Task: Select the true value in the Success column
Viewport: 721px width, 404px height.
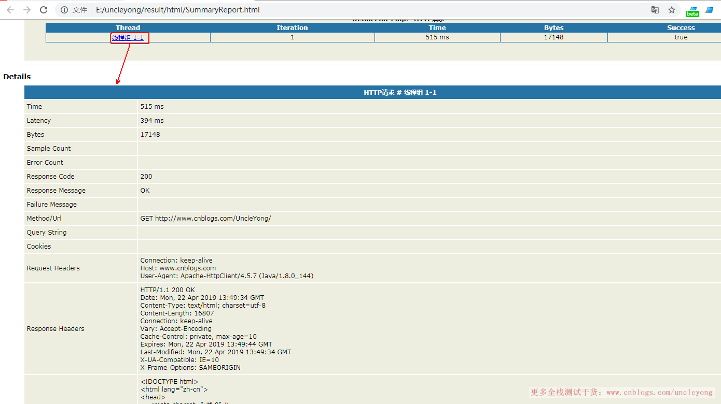Action: (x=681, y=37)
